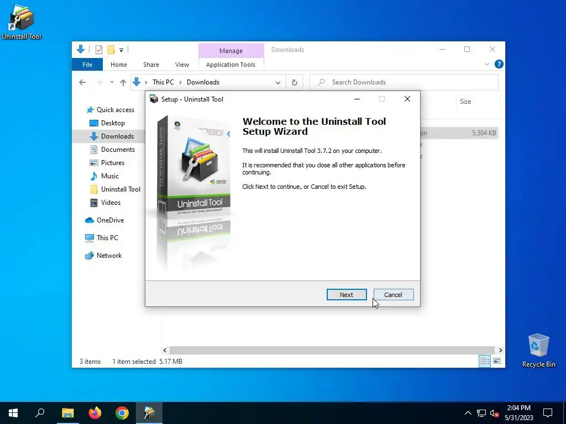Viewport: 566px width, 424px height.
Task: Switch to details view layout icon
Action: (485, 361)
